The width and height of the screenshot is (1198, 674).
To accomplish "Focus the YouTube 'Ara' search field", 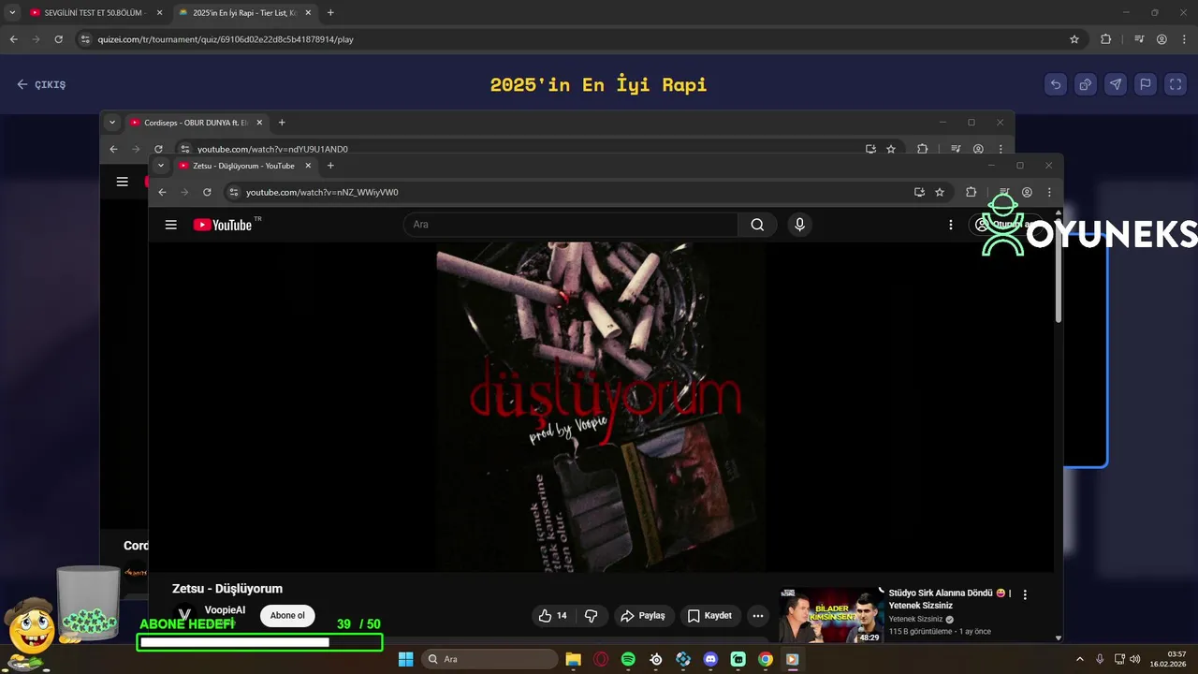I will click(571, 225).
